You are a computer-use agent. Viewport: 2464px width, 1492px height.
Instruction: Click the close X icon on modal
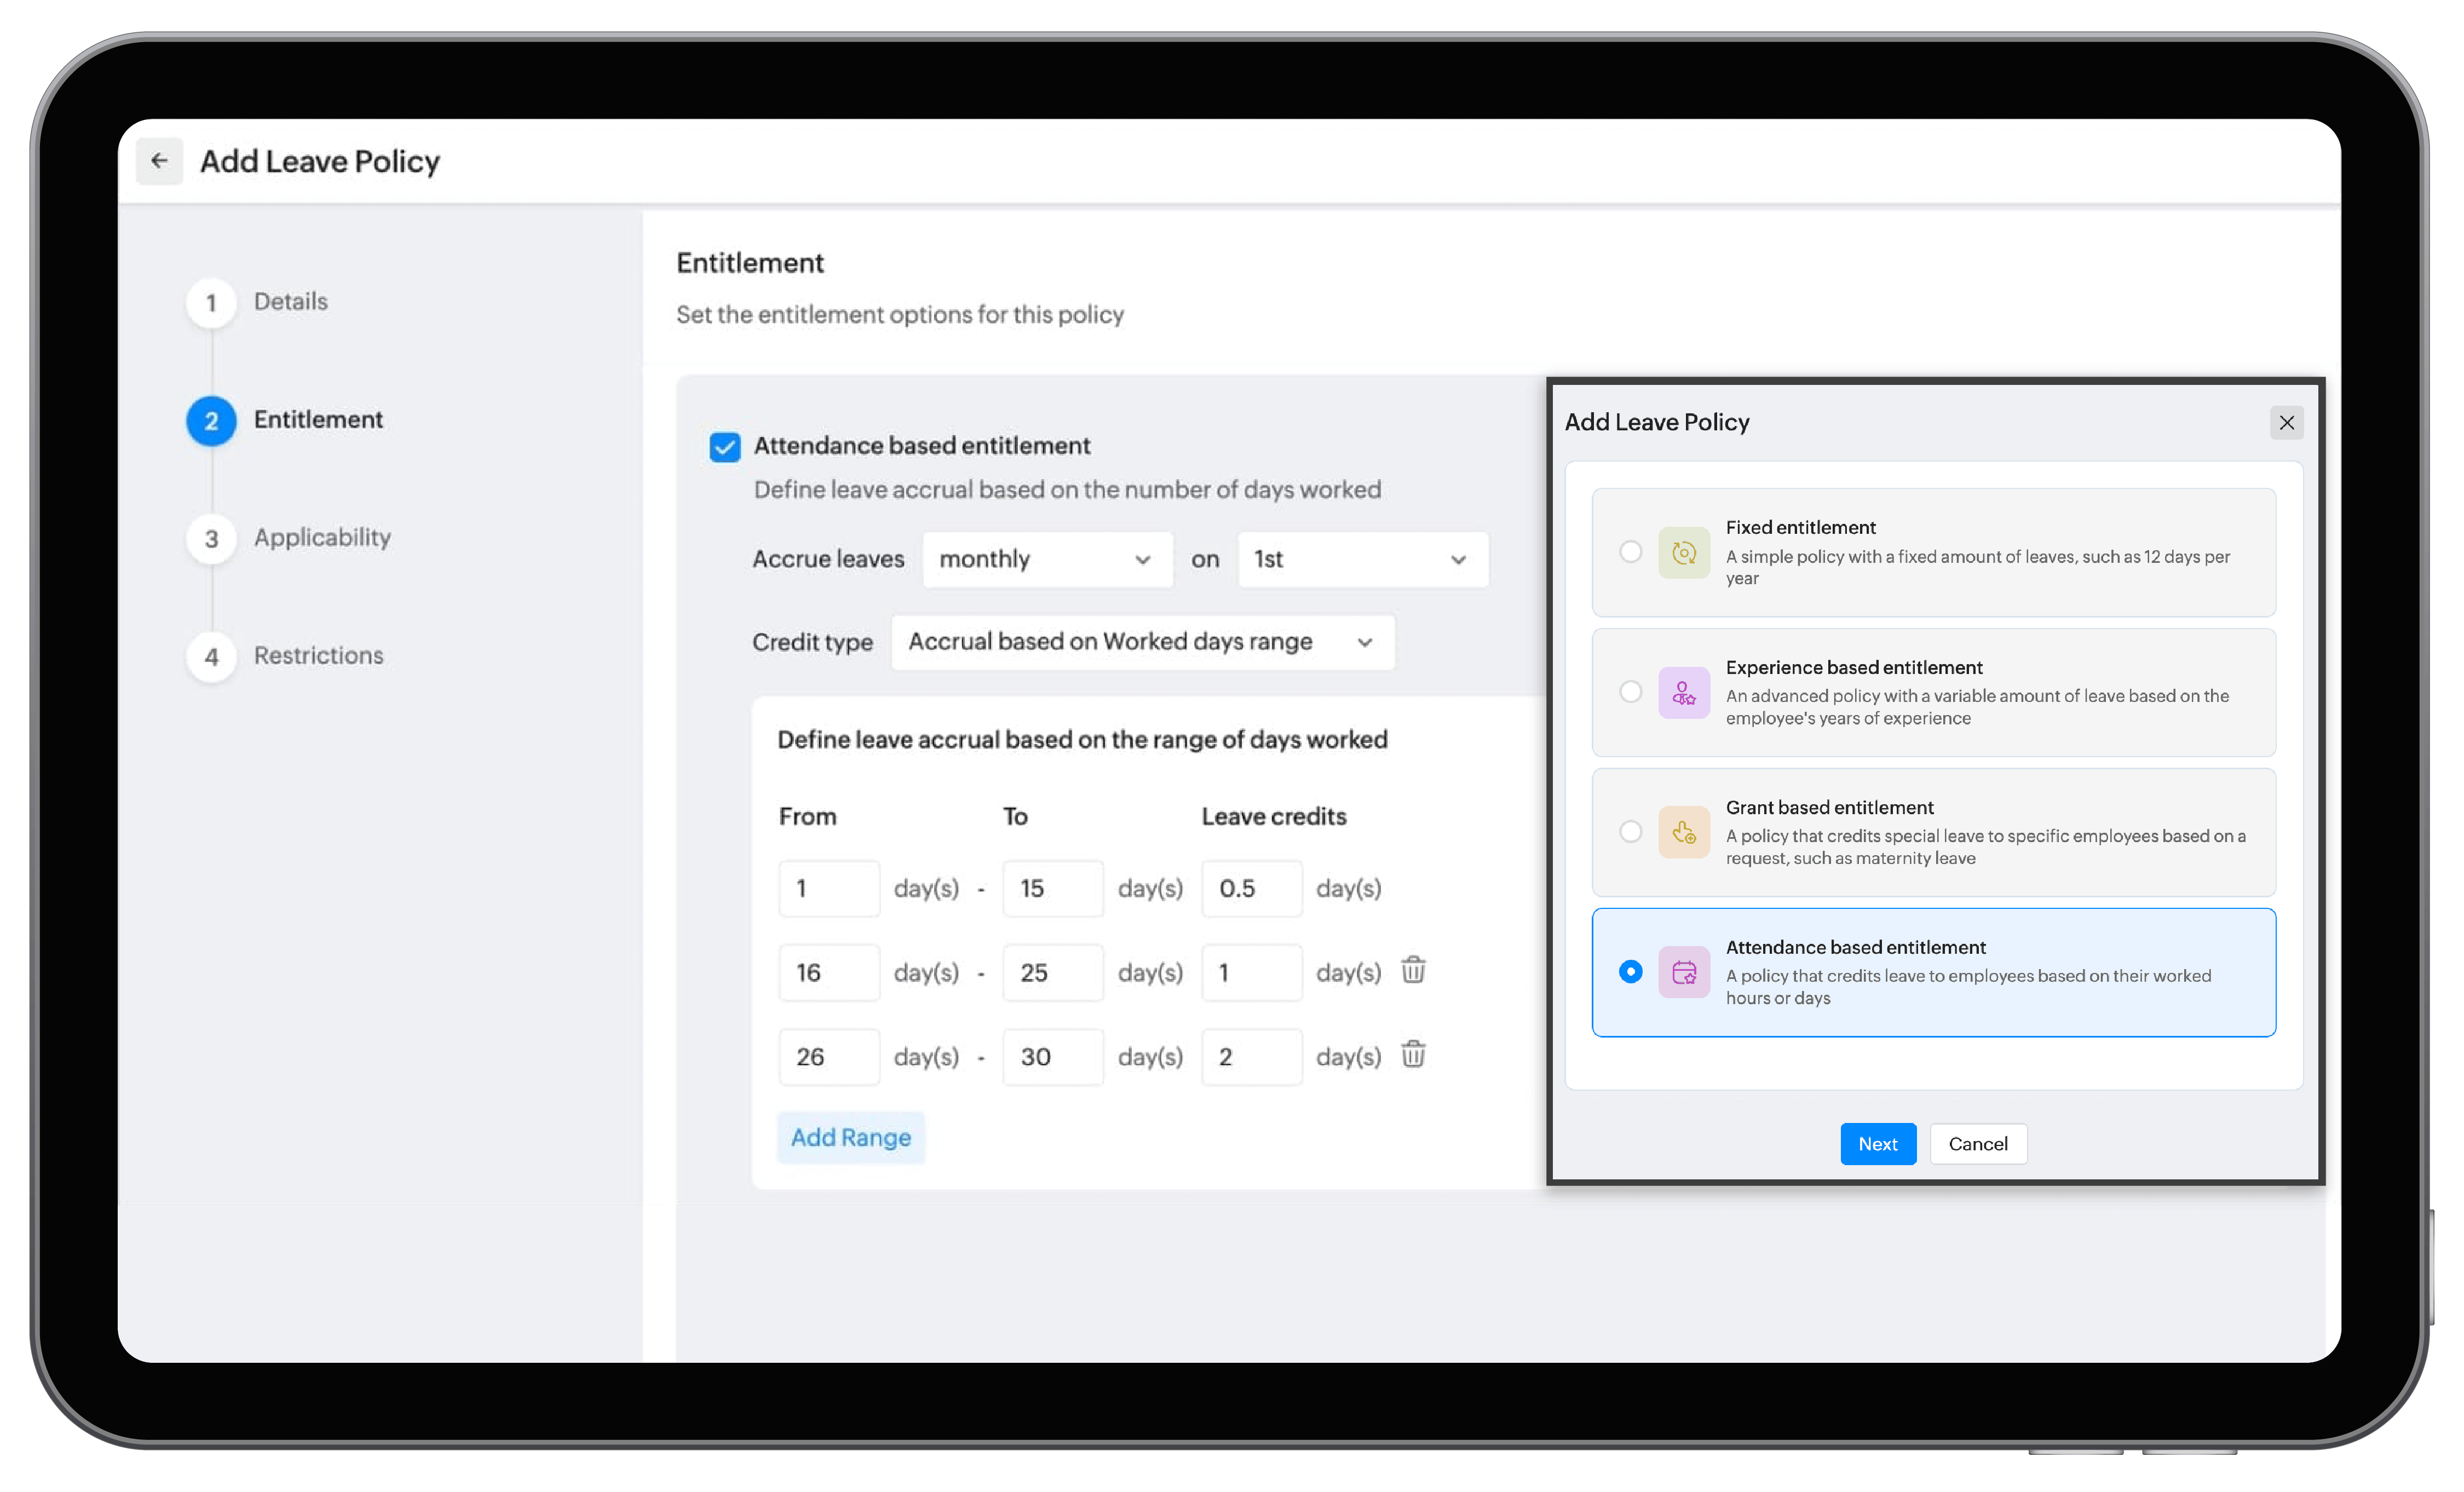point(2286,422)
